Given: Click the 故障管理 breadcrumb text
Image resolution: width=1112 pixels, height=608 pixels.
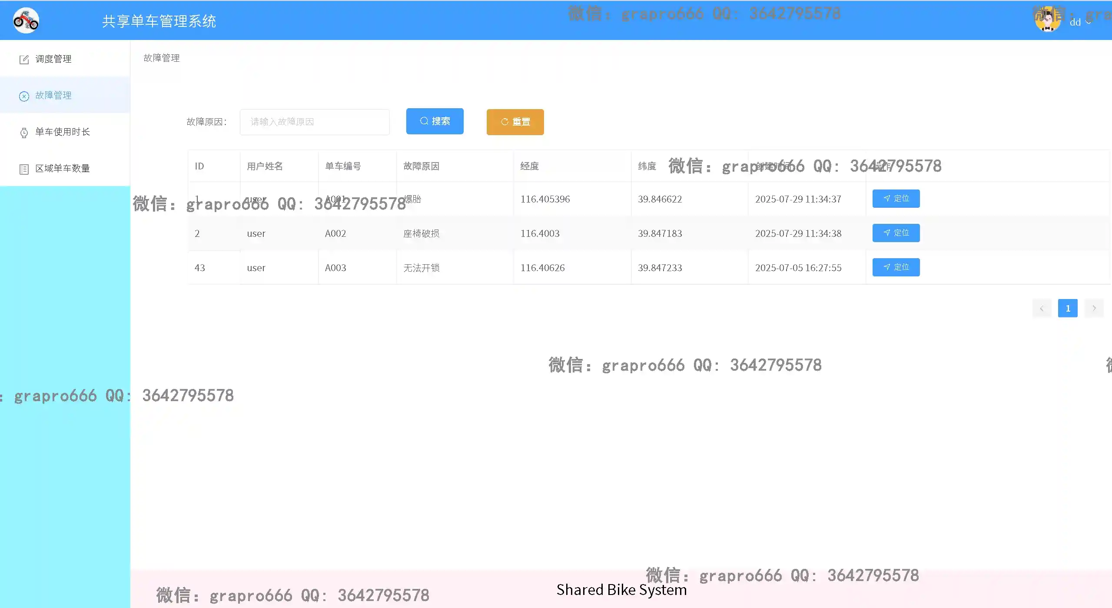Looking at the screenshot, I should 162,58.
